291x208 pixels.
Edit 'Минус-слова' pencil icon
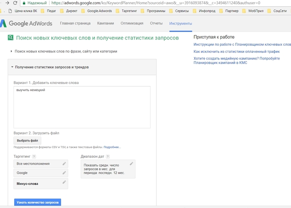[x=64, y=182]
